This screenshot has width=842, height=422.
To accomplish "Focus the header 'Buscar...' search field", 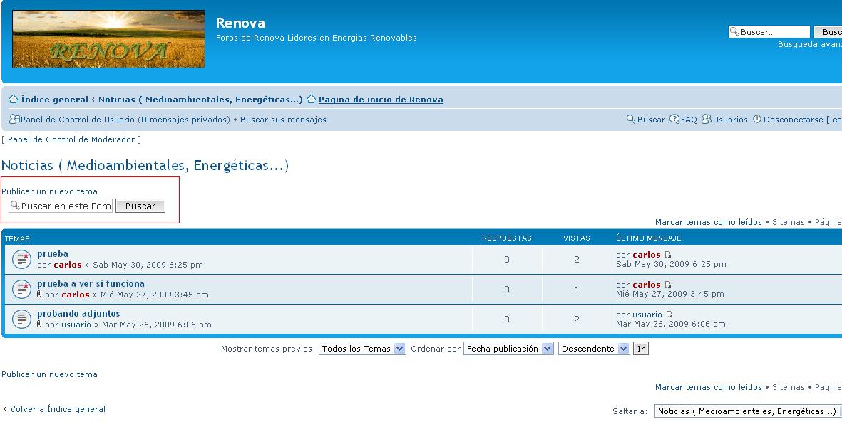I will pyautogui.click(x=769, y=32).
